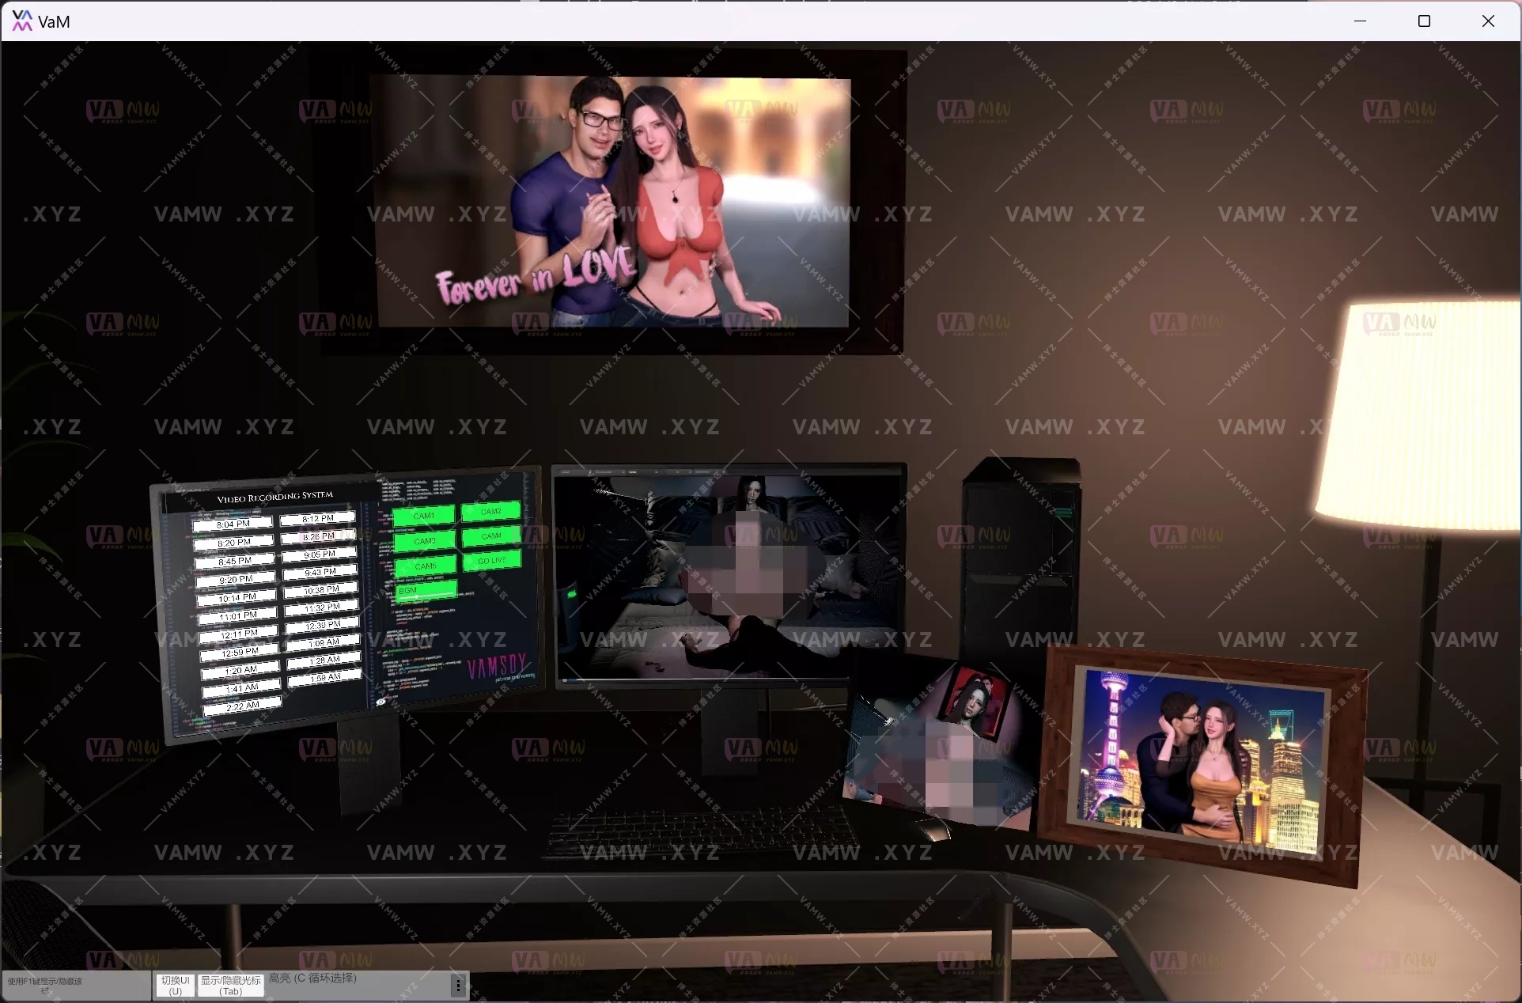Screen dimensions: 1522x1003
Task: Select the CAM1 camera feed
Action: (x=424, y=516)
